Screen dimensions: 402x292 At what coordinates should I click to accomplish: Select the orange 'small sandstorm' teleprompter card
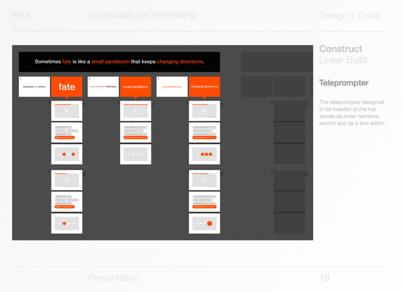[x=136, y=87]
